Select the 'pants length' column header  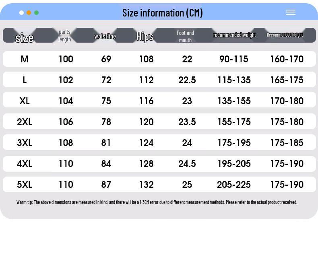65,35
